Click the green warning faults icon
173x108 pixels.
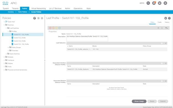point(59,28)
